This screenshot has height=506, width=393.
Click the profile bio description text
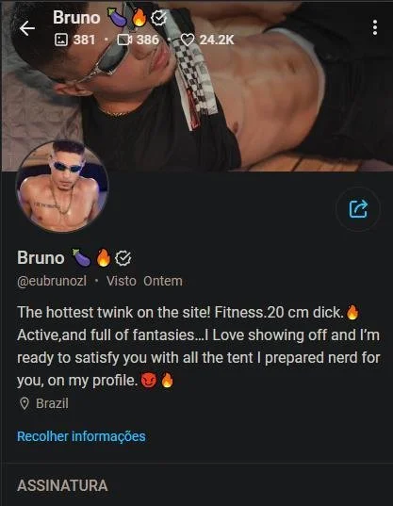[199, 347]
